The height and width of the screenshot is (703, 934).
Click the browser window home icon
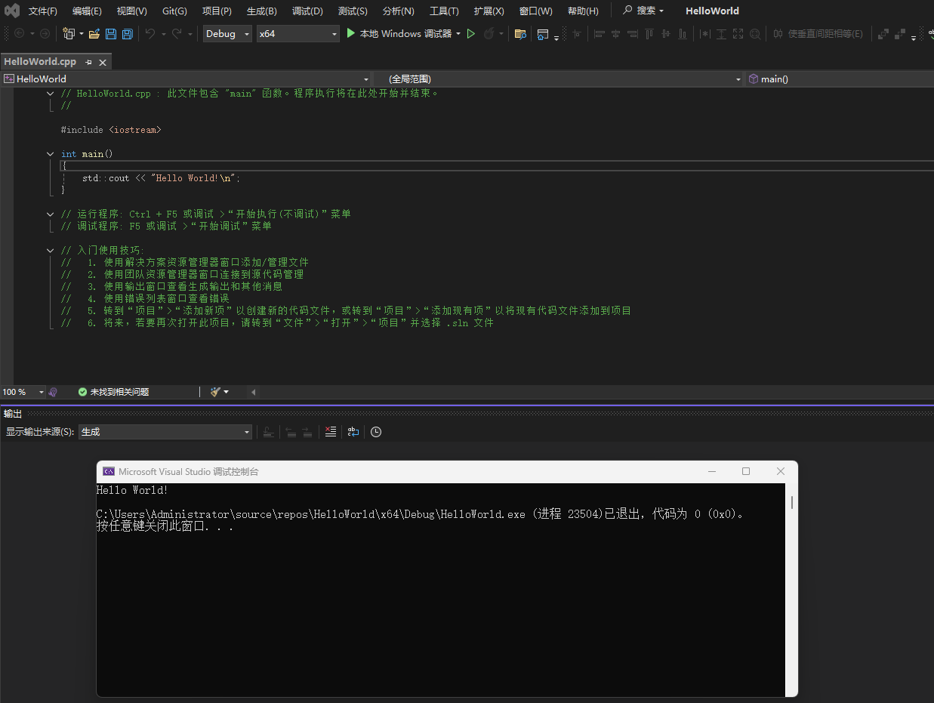(543, 34)
